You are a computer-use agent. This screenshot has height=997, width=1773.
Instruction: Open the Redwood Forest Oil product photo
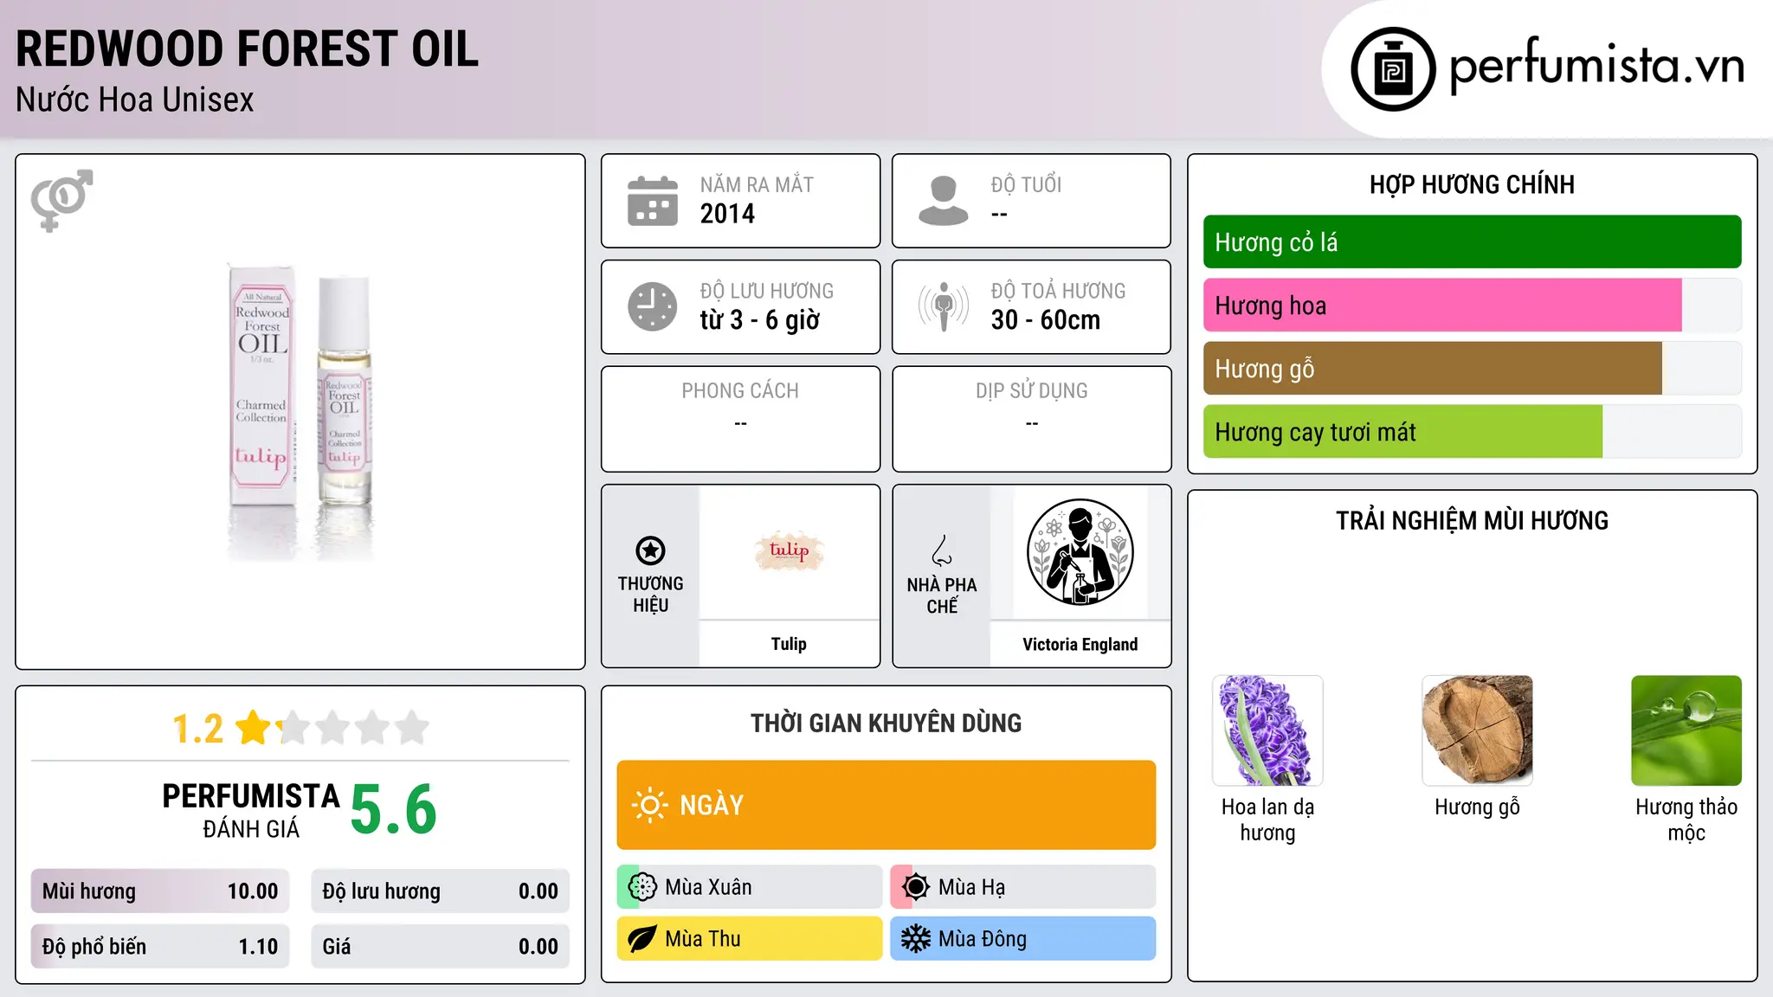pyautogui.click(x=300, y=412)
